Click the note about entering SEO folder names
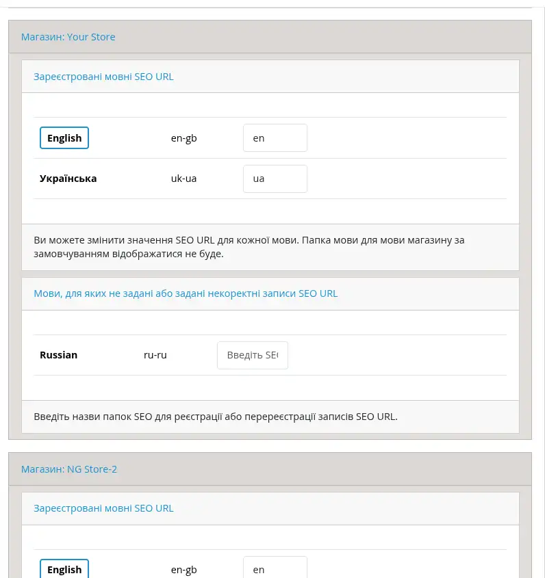545x578 pixels. (x=216, y=416)
